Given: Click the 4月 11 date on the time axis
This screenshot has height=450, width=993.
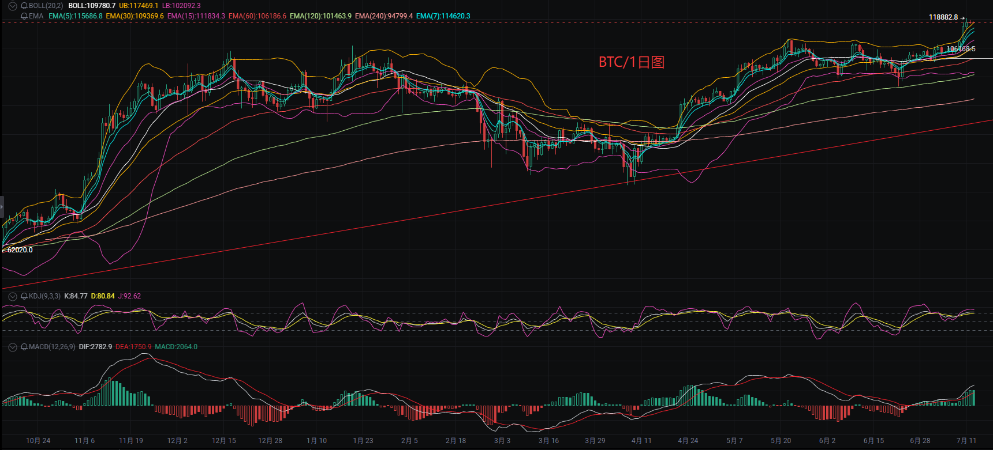Looking at the screenshot, I should tap(641, 441).
